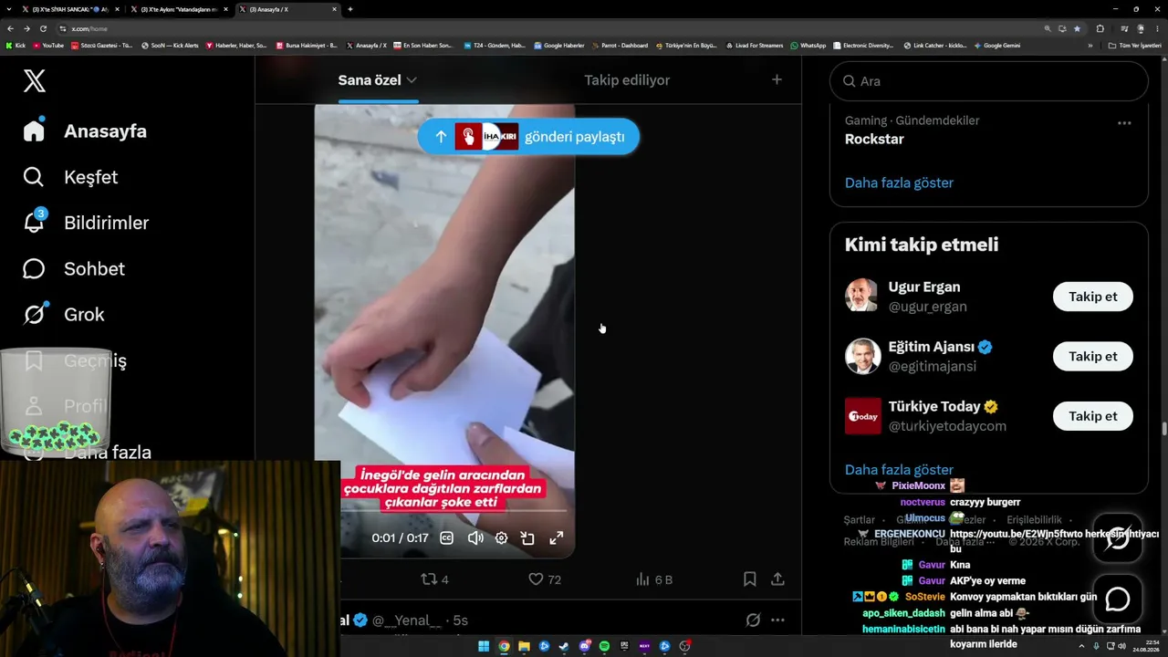This screenshot has height=657, width=1168.
Task: Open Grok actions on Yenal's tweet
Action: [x=753, y=620]
